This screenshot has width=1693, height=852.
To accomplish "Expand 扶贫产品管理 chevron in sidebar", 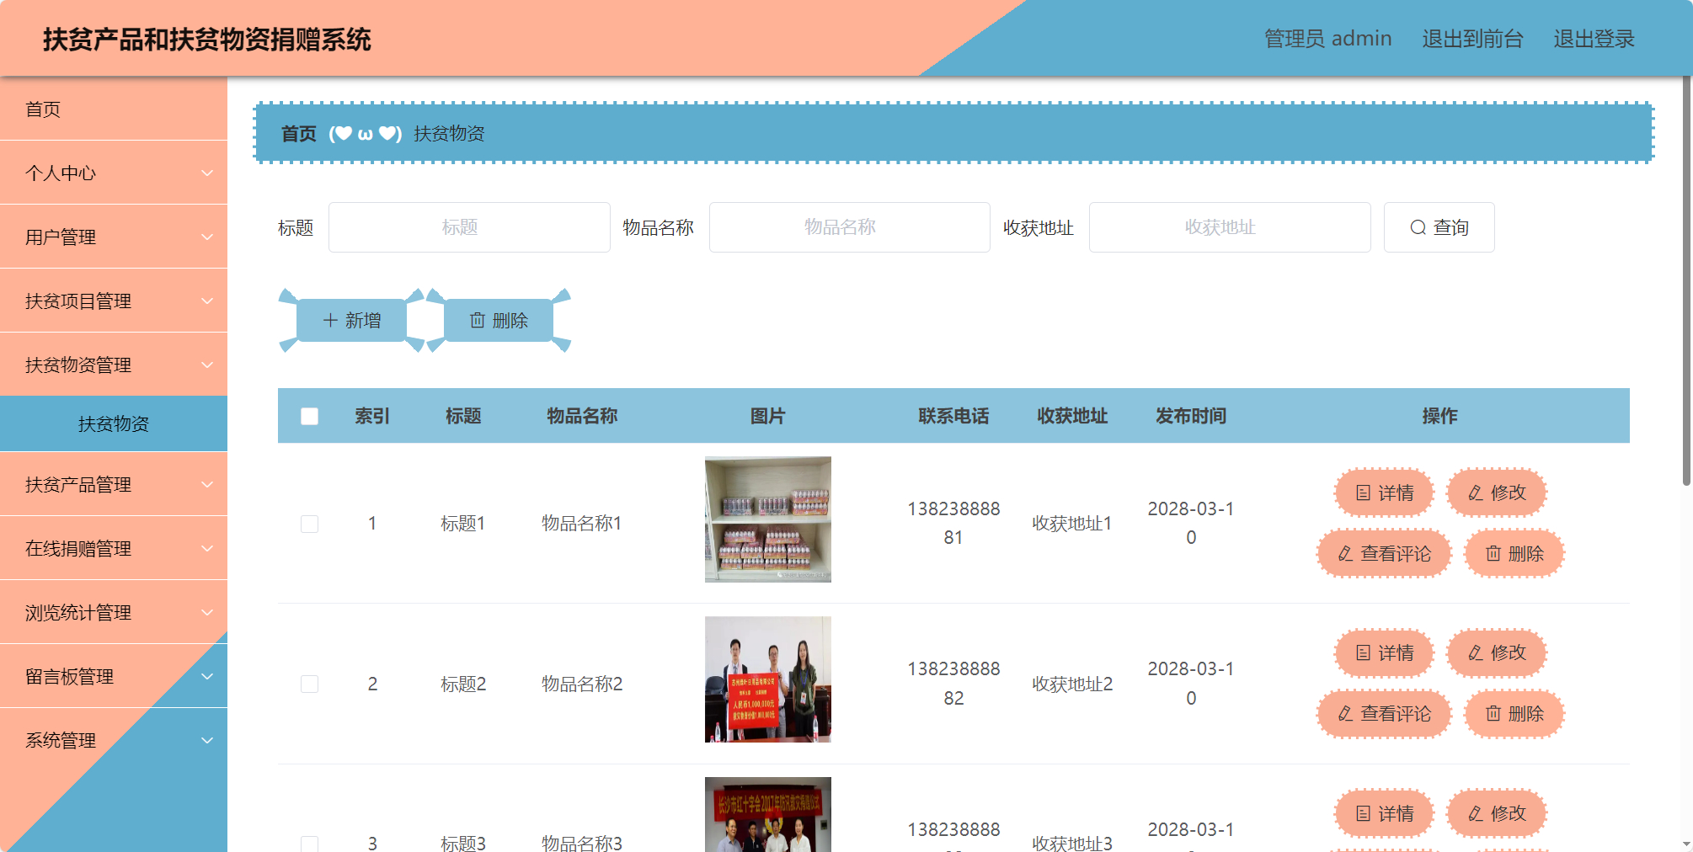I will click(x=207, y=484).
